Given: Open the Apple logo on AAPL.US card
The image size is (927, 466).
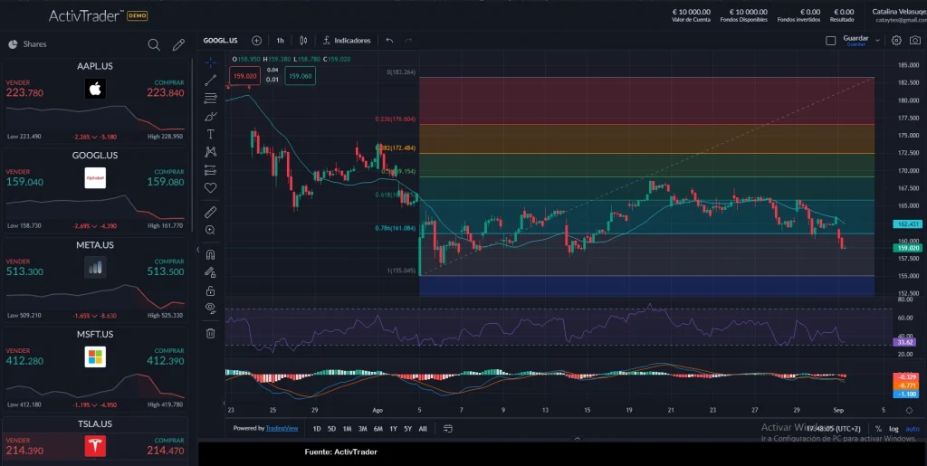Looking at the screenshot, I should coord(95,89).
